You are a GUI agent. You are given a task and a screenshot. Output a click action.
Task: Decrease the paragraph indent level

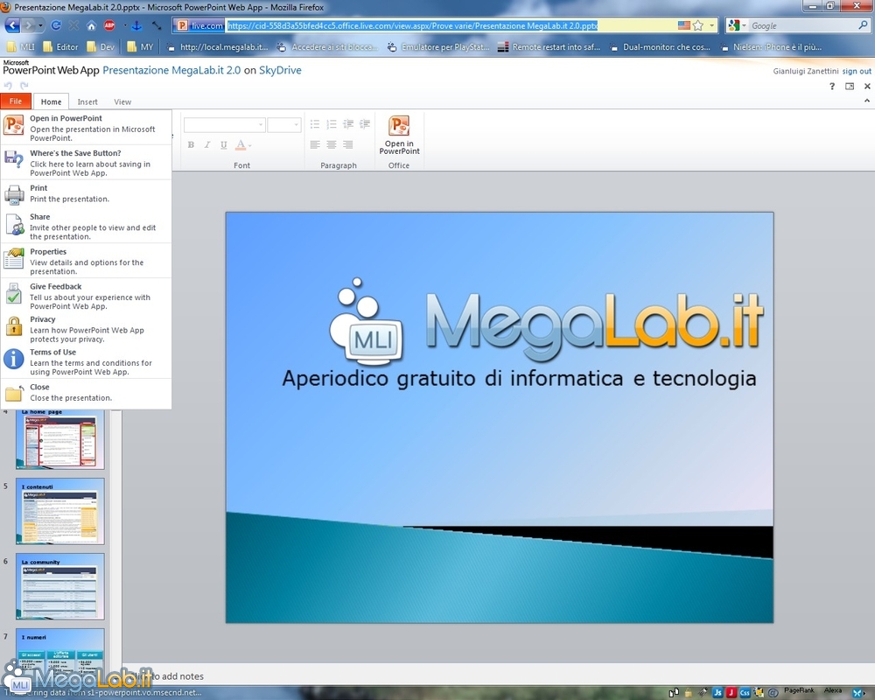point(348,124)
